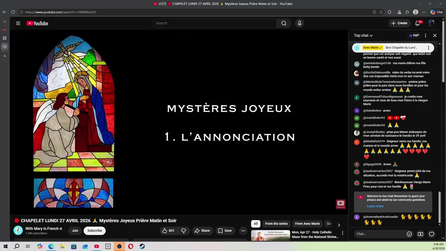Subscribe to With Mary in French
This screenshot has height=251, width=446.
point(95,230)
